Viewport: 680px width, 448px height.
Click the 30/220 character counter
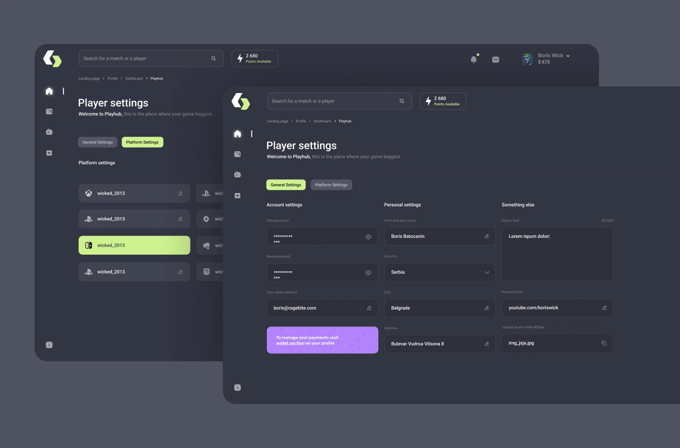pos(607,221)
